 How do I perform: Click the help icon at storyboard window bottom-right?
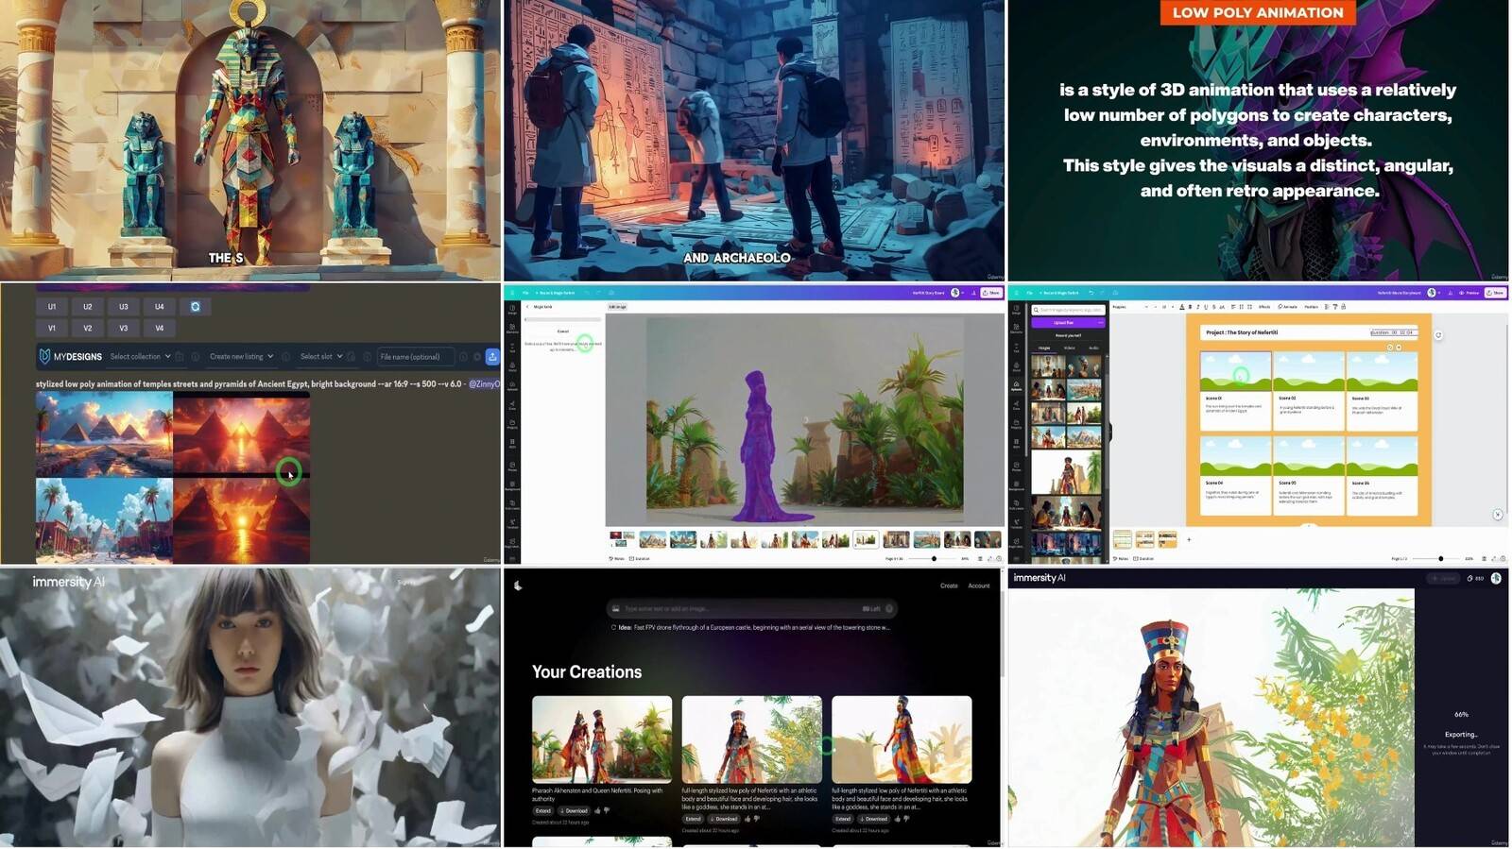1503,558
